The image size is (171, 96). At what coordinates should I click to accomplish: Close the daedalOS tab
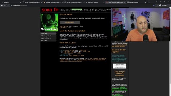pyautogui.click(x=20, y=2)
